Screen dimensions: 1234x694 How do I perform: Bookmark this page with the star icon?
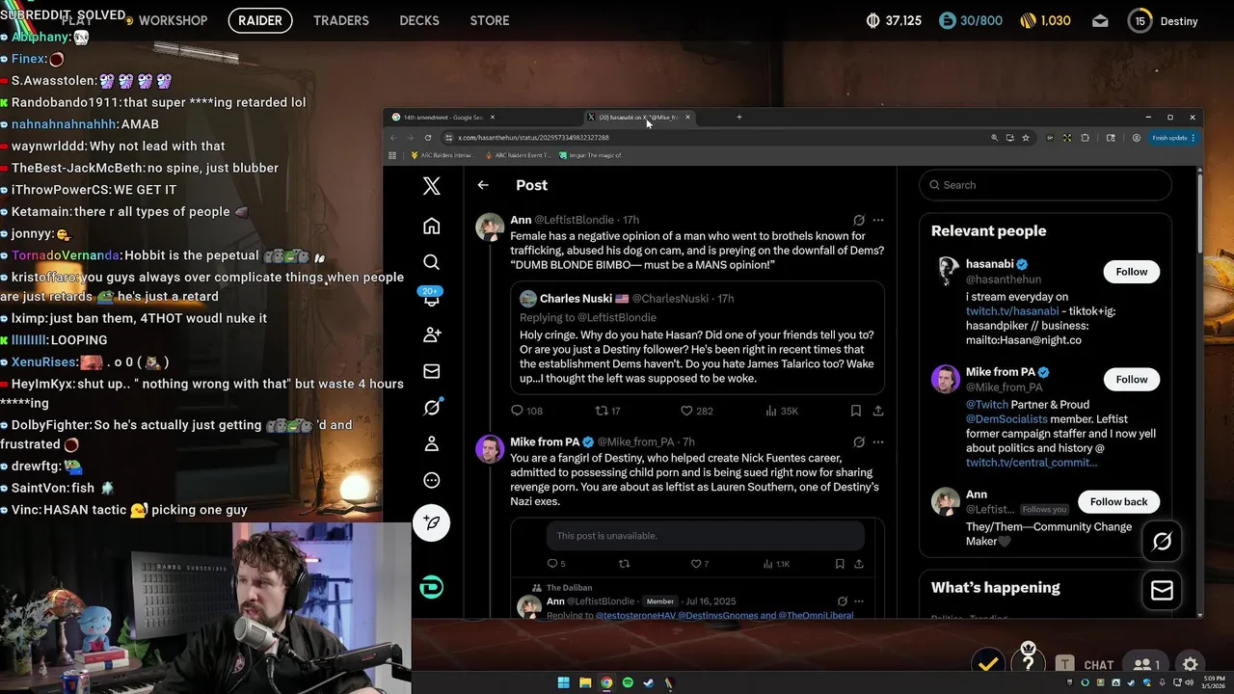pyautogui.click(x=1026, y=138)
